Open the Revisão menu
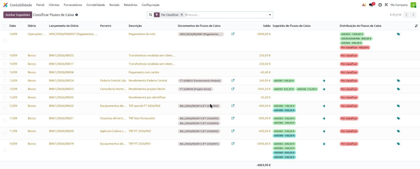The width and height of the screenshot is (420, 169). (114, 5)
